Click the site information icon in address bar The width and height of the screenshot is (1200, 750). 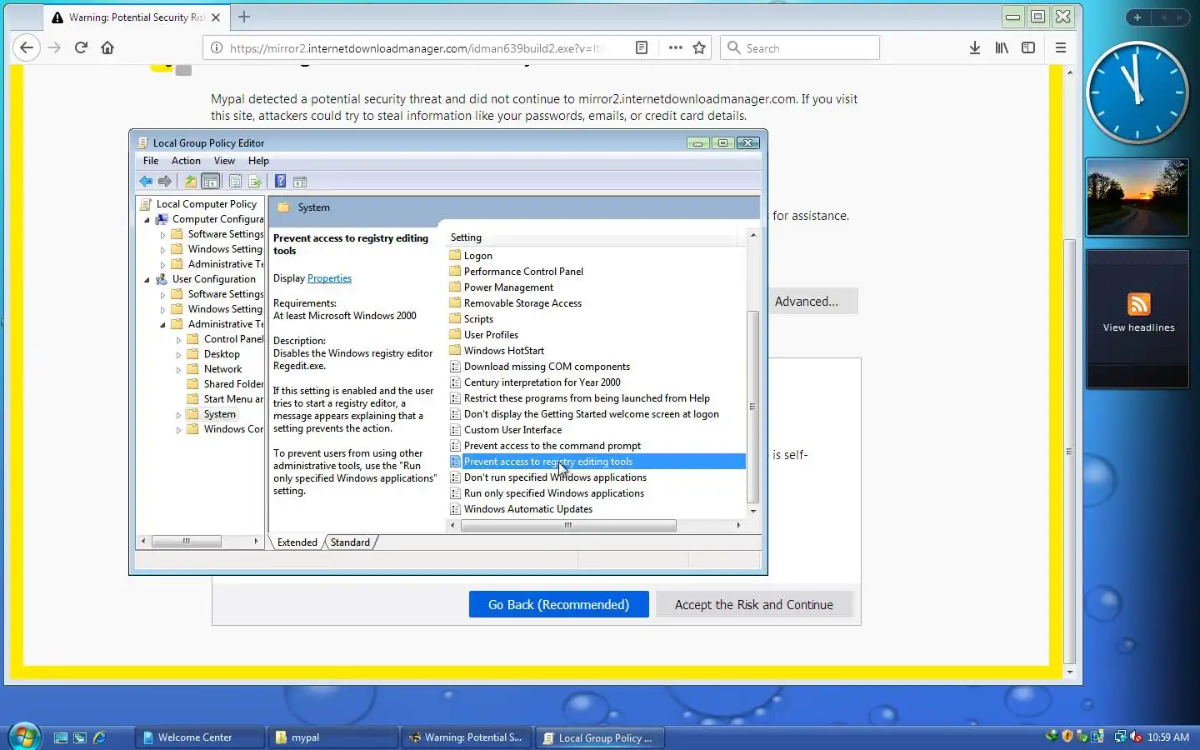pyautogui.click(x=216, y=47)
